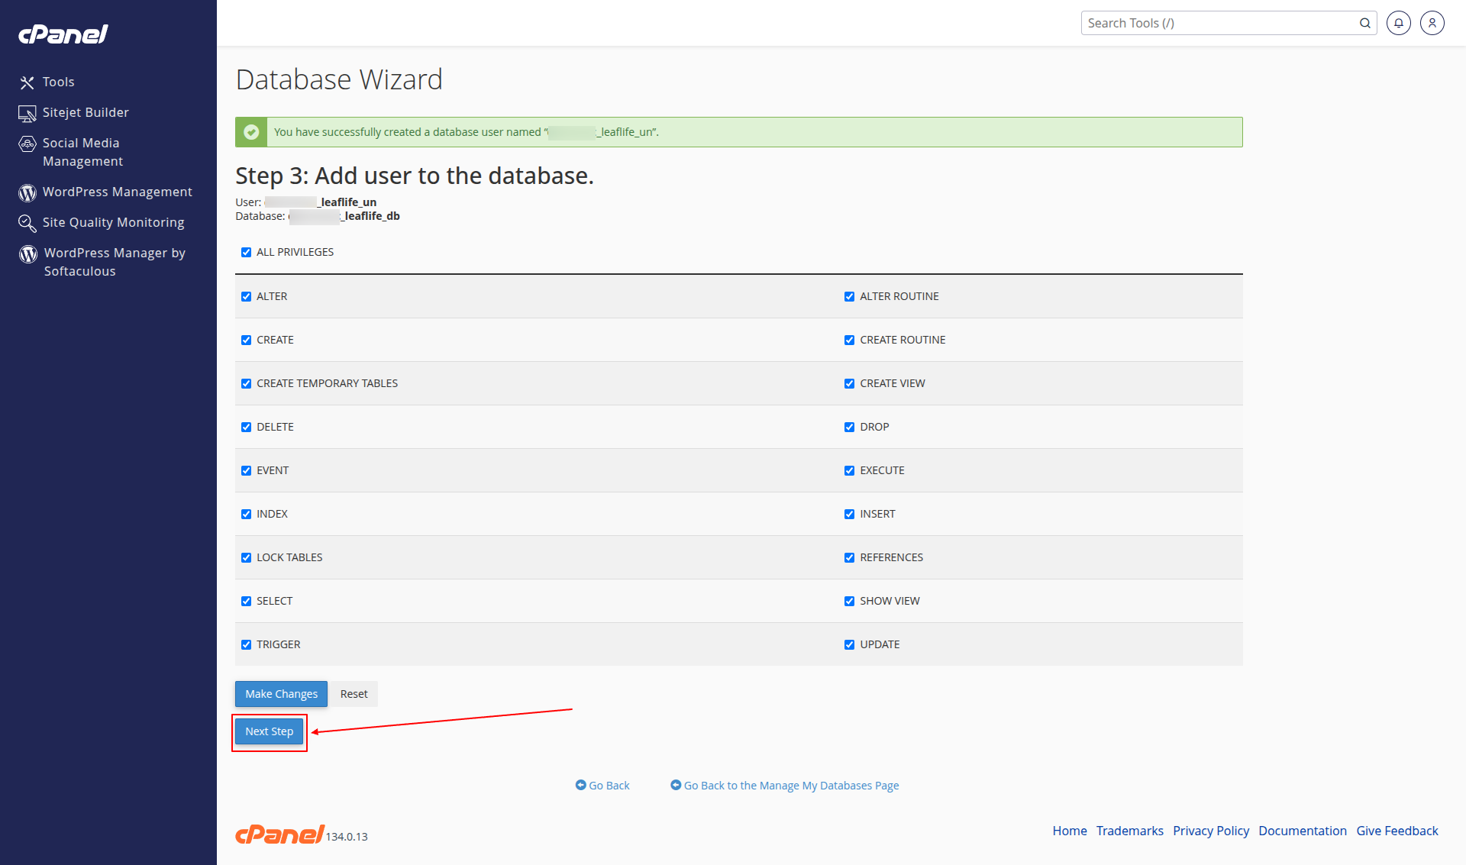
Task: Open the Trademarks footer link
Action: pos(1130,831)
